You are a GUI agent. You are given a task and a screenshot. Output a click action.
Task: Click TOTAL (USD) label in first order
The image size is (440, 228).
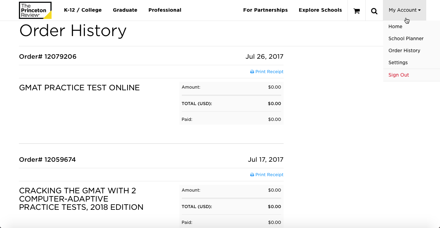click(x=197, y=103)
